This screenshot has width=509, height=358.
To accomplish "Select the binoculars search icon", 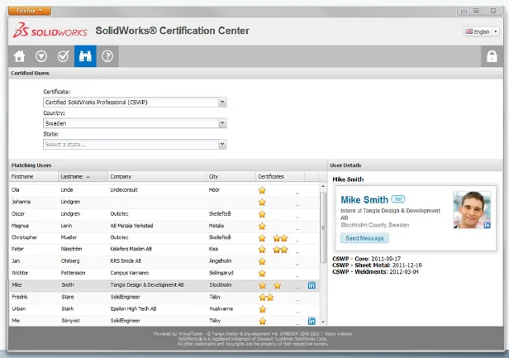I will 84,57.
